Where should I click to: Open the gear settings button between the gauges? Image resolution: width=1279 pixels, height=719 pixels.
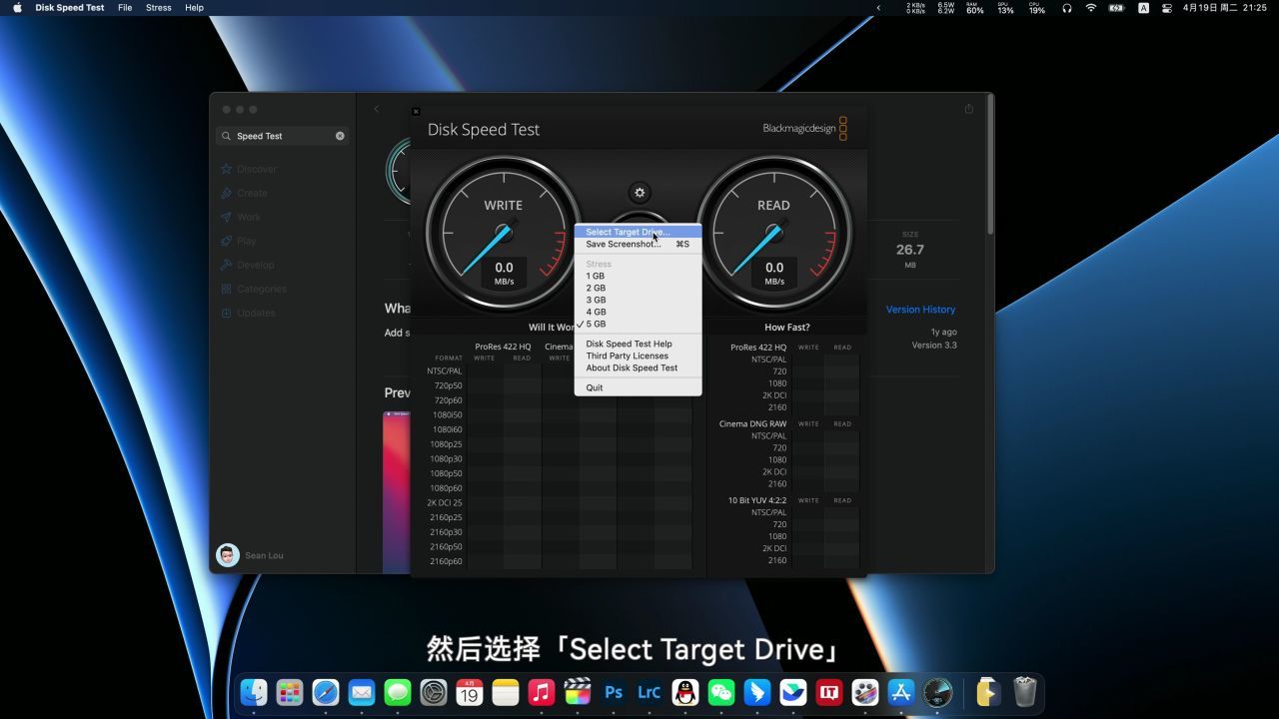pyautogui.click(x=639, y=193)
